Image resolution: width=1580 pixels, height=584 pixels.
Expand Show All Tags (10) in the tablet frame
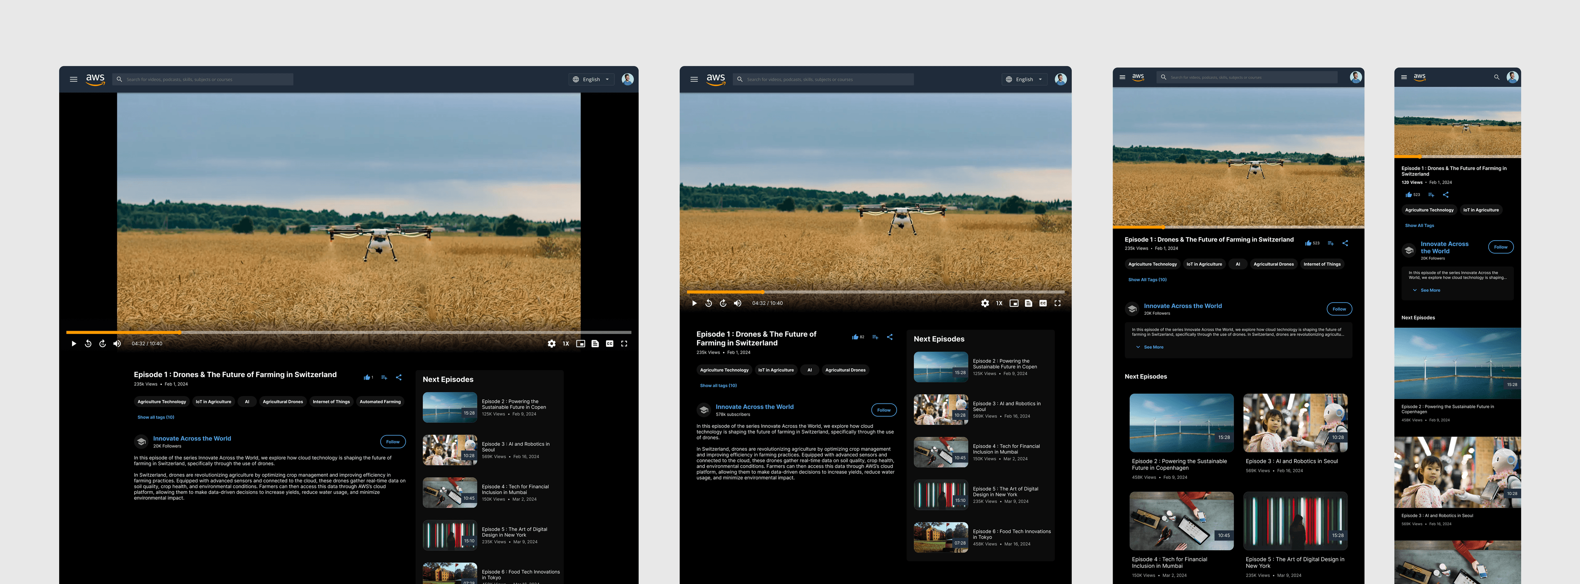coord(1147,280)
